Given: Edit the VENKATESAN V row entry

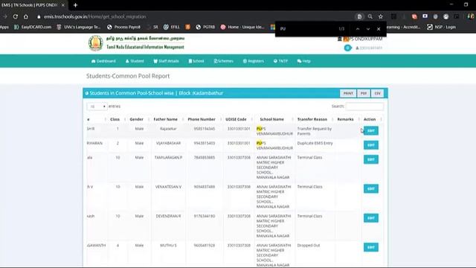Looking at the screenshot, I should point(371,188).
